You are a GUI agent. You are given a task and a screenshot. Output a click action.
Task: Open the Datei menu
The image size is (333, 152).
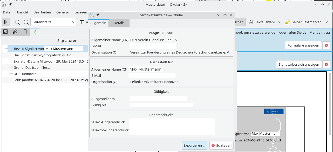7,12
